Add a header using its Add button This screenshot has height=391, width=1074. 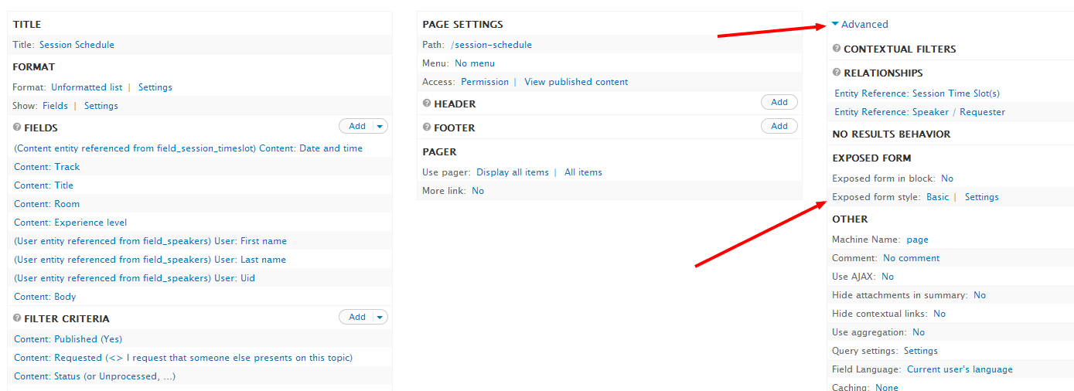pos(779,102)
